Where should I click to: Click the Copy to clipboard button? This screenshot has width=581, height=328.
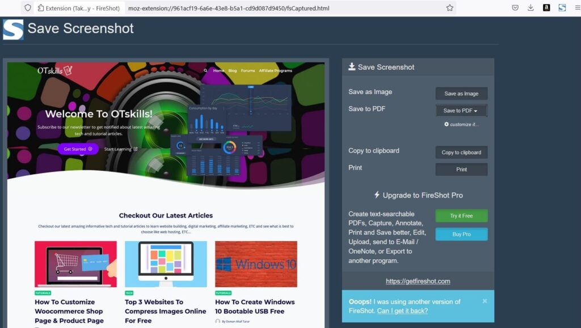[461, 152]
